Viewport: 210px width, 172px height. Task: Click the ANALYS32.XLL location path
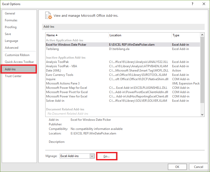(x=139, y=62)
